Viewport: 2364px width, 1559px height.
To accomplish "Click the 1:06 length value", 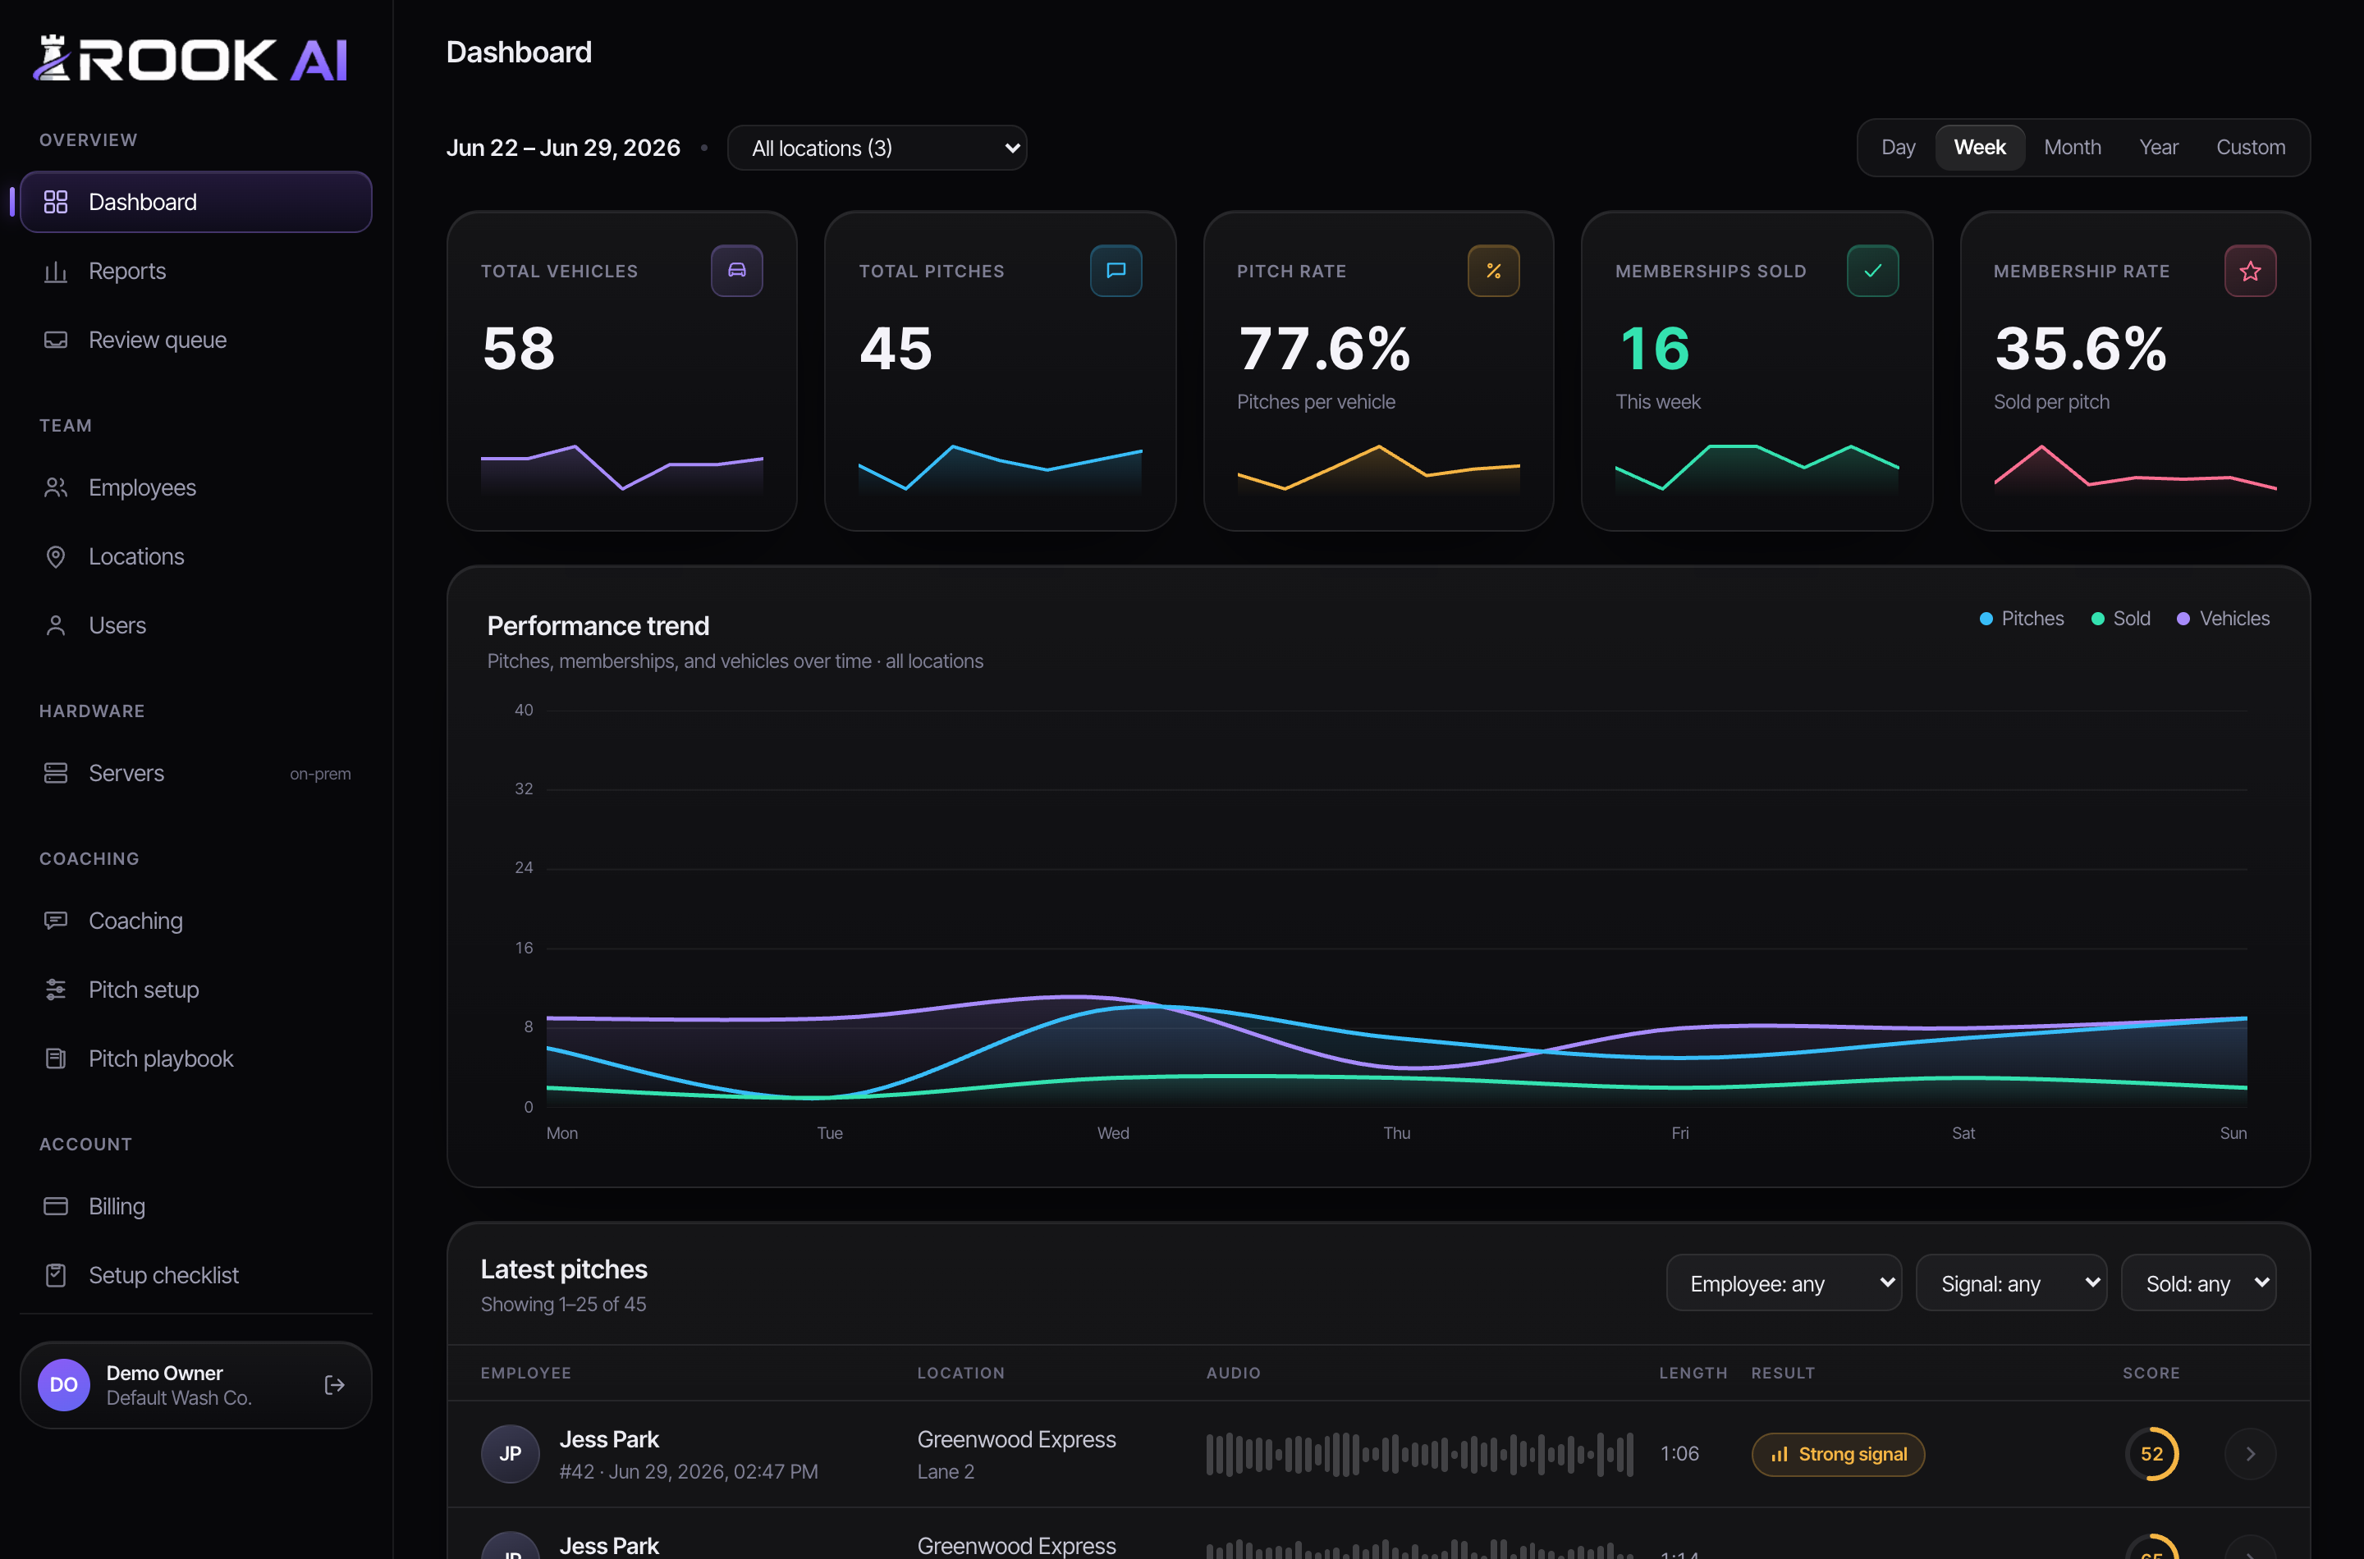I will coord(1679,1454).
